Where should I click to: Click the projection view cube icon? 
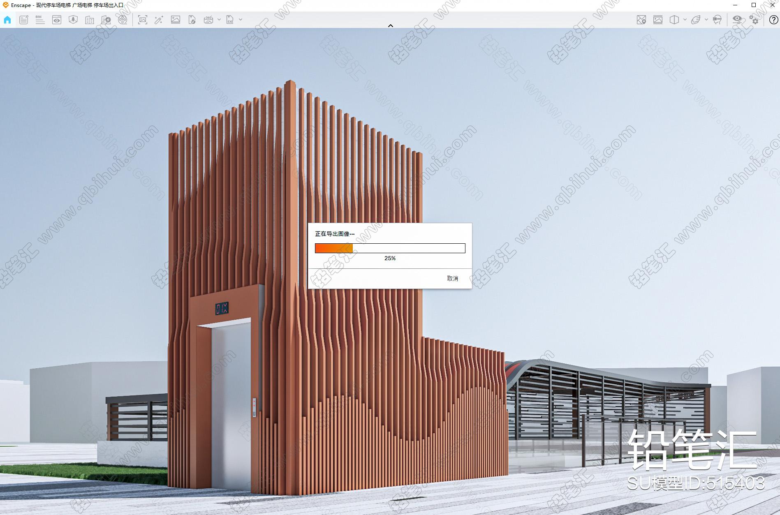click(674, 20)
